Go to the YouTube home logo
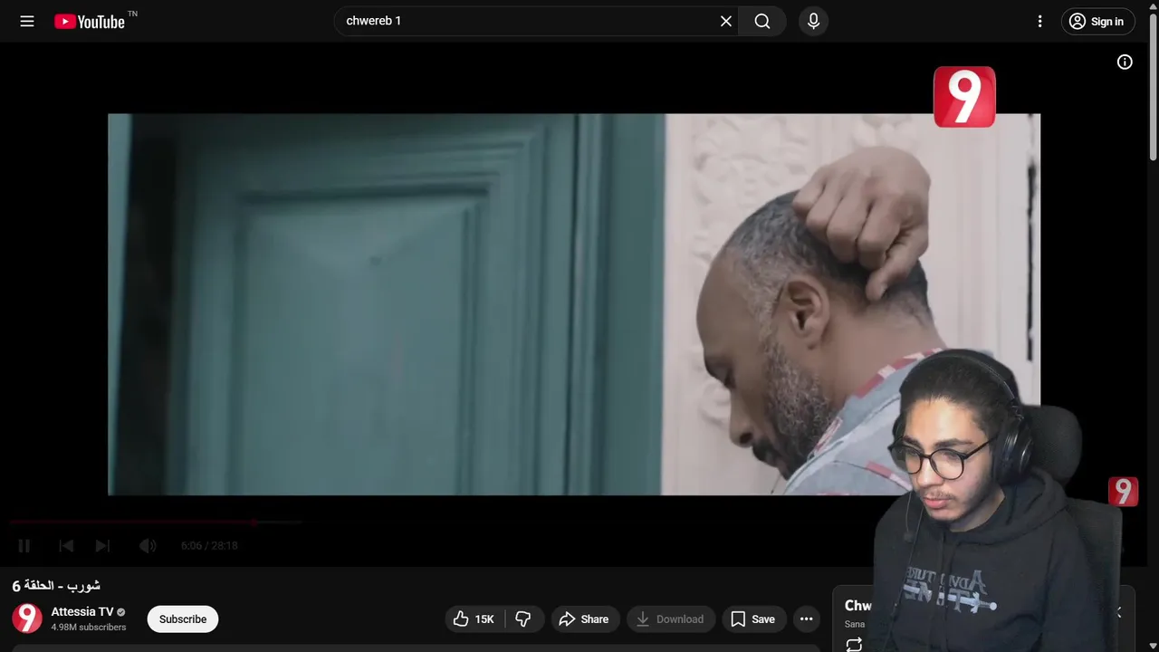1159x652 pixels. pos(89,22)
